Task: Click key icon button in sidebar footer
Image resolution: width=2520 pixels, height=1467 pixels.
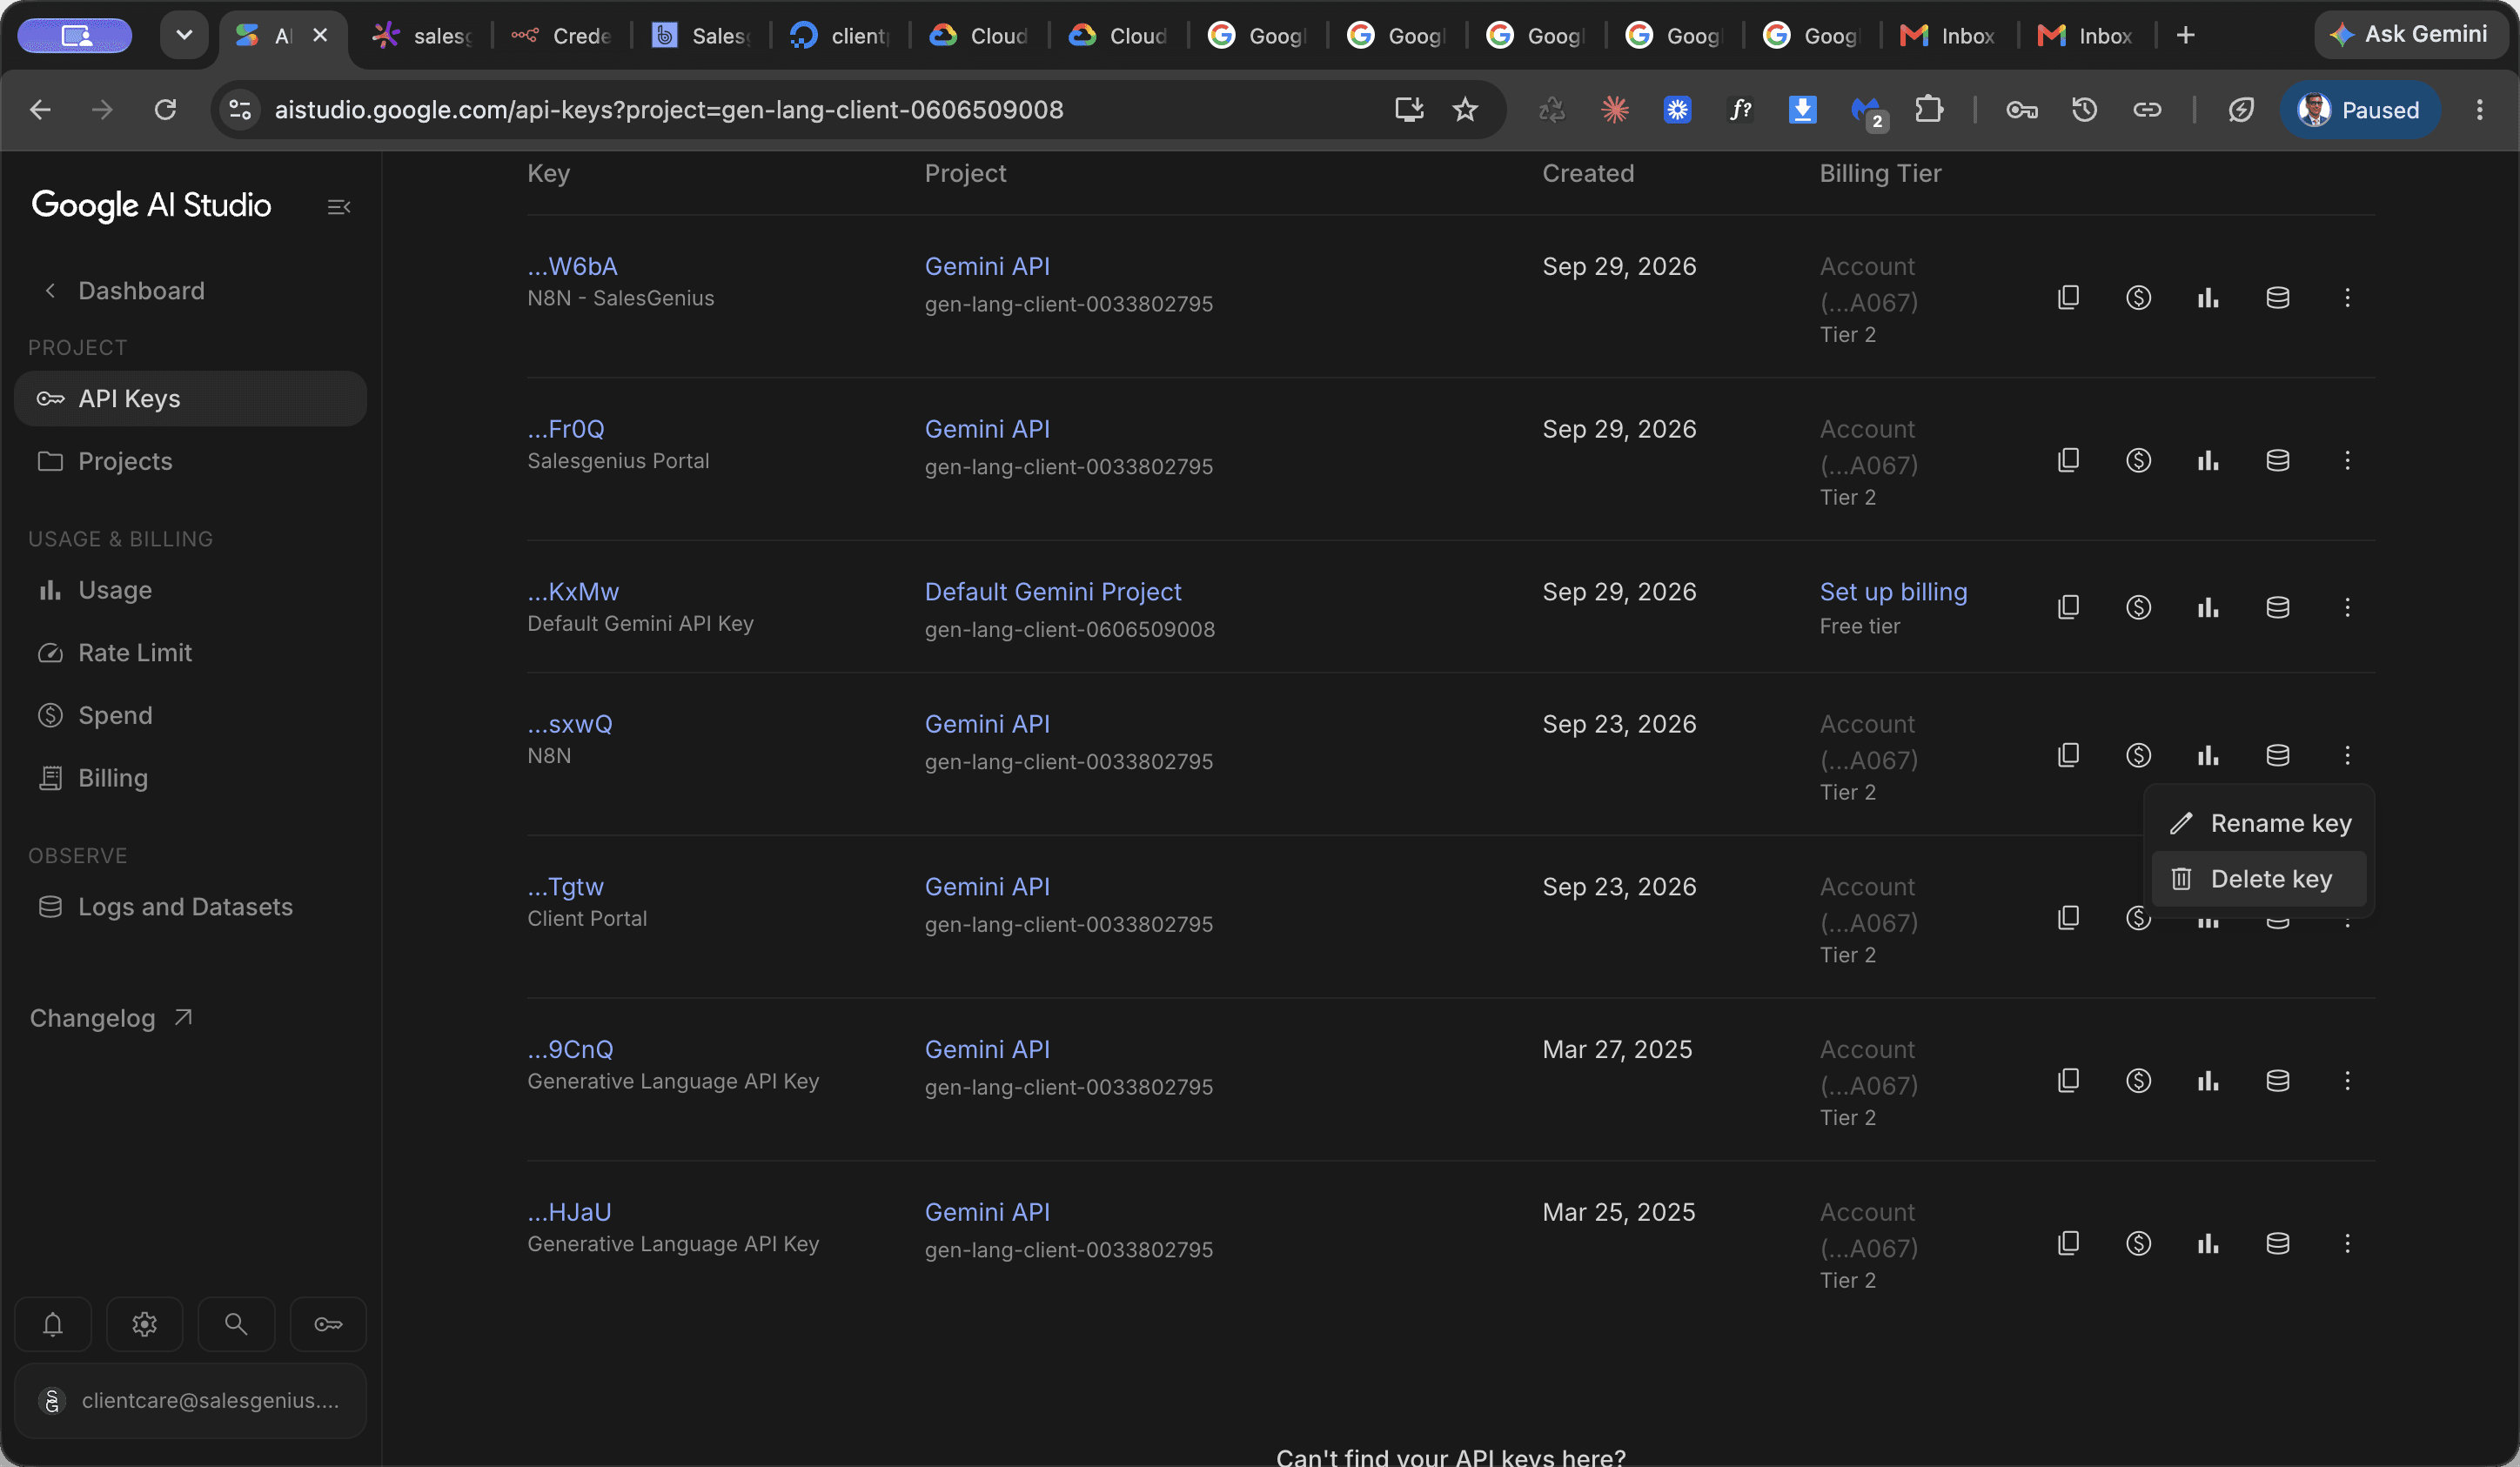Action: click(x=328, y=1324)
